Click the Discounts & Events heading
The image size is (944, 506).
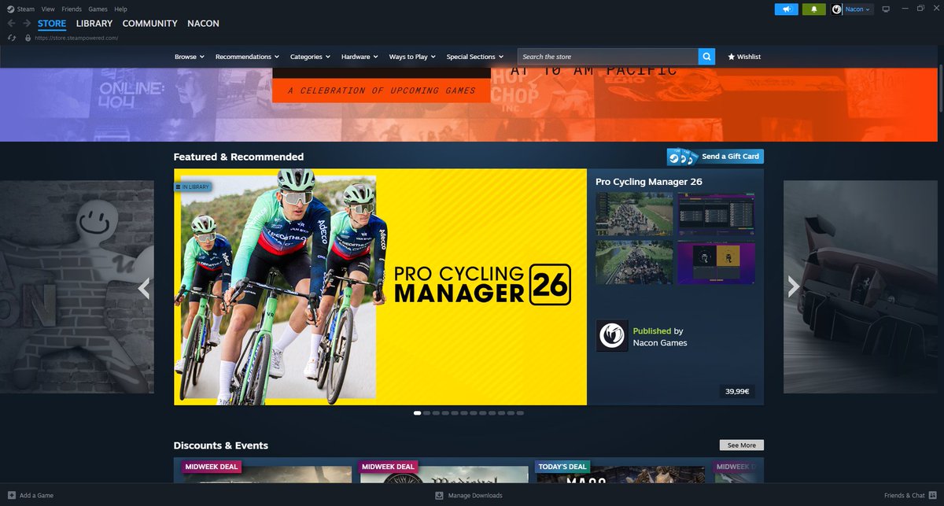click(221, 445)
